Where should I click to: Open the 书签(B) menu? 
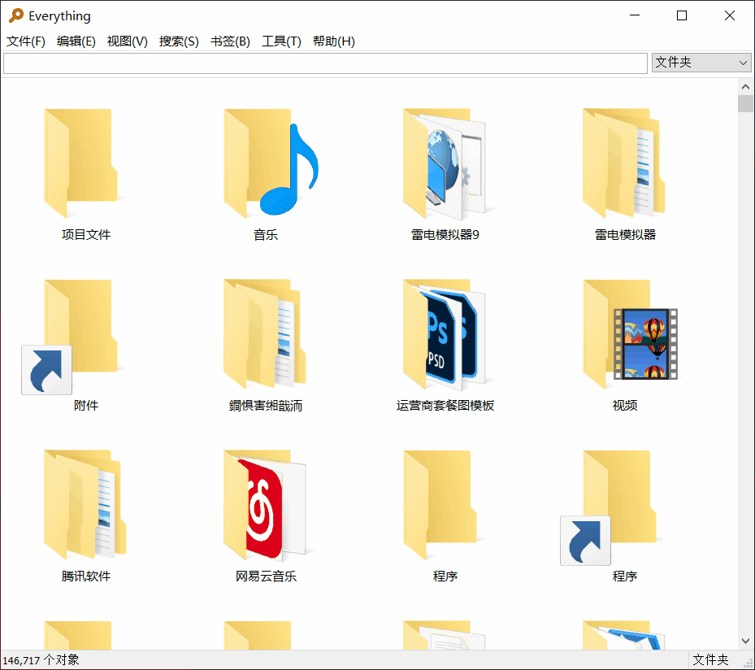point(230,41)
